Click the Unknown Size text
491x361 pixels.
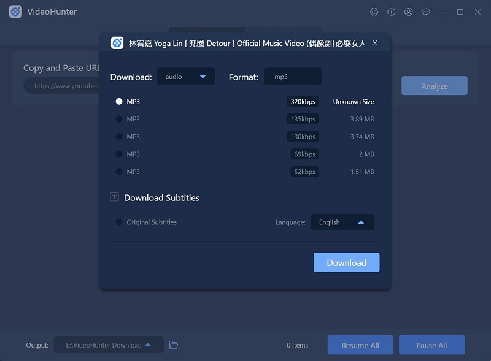[354, 101]
